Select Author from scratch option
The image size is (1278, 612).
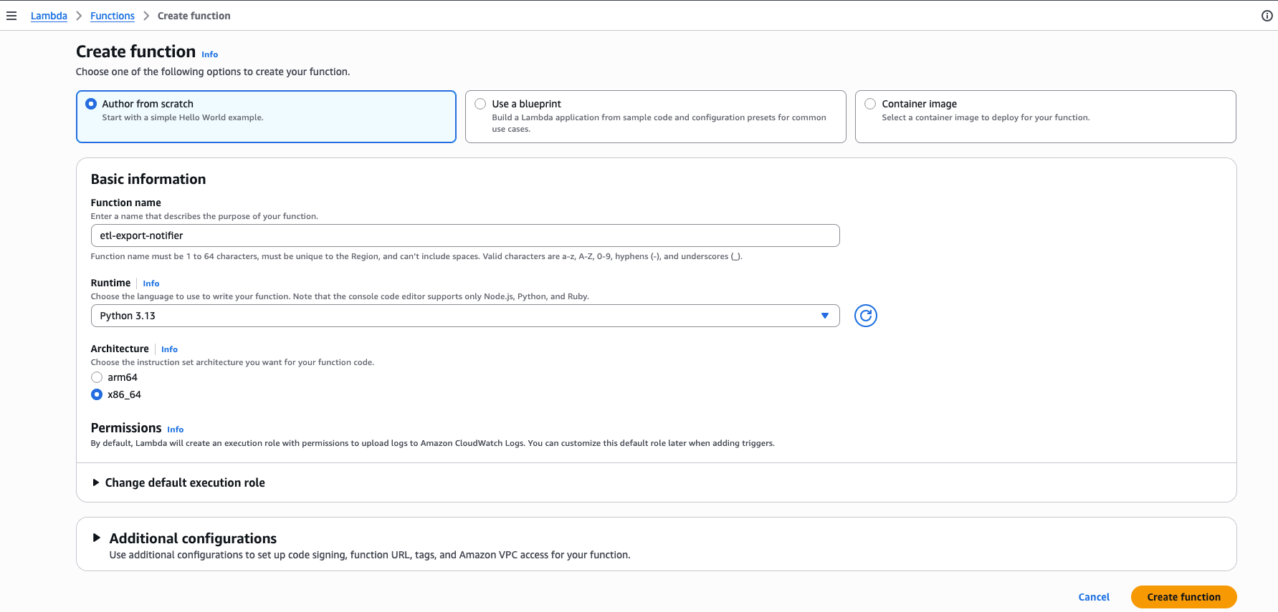[266, 117]
